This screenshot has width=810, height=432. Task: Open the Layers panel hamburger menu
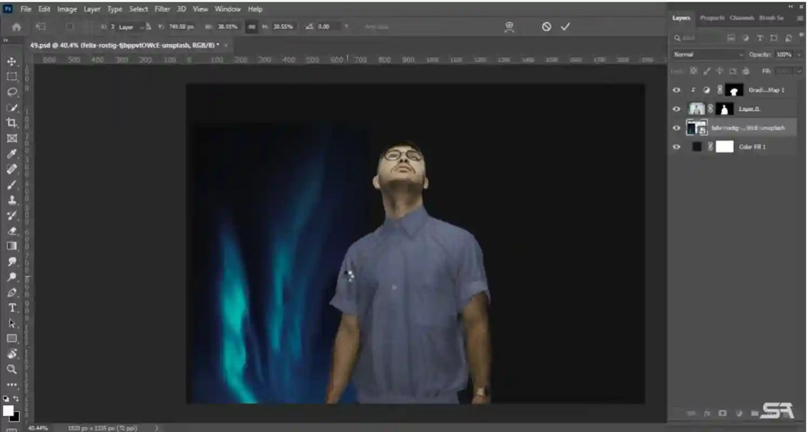(x=800, y=18)
